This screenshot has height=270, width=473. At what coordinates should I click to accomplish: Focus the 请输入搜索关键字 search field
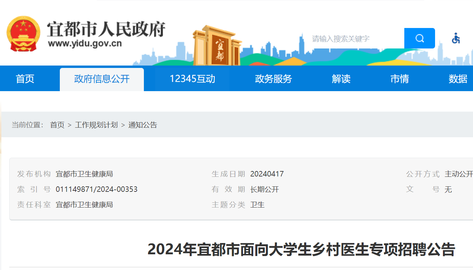(355, 39)
